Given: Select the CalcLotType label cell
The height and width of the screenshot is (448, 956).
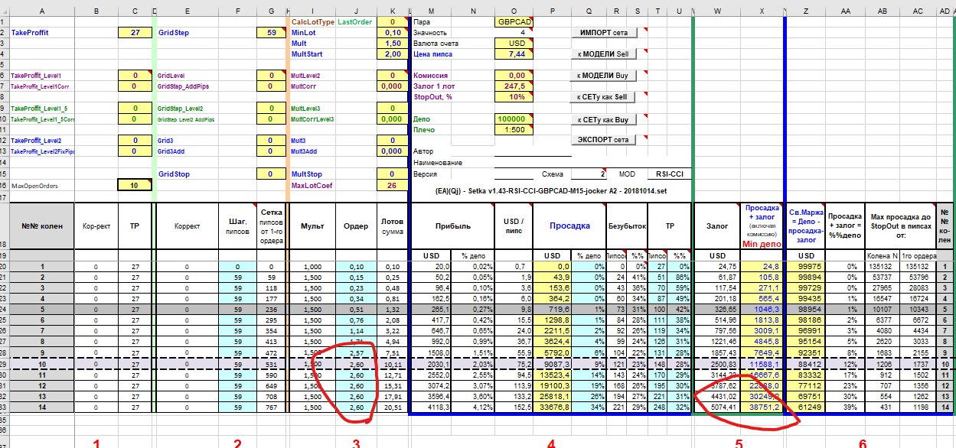Looking at the screenshot, I should [x=312, y=22].
